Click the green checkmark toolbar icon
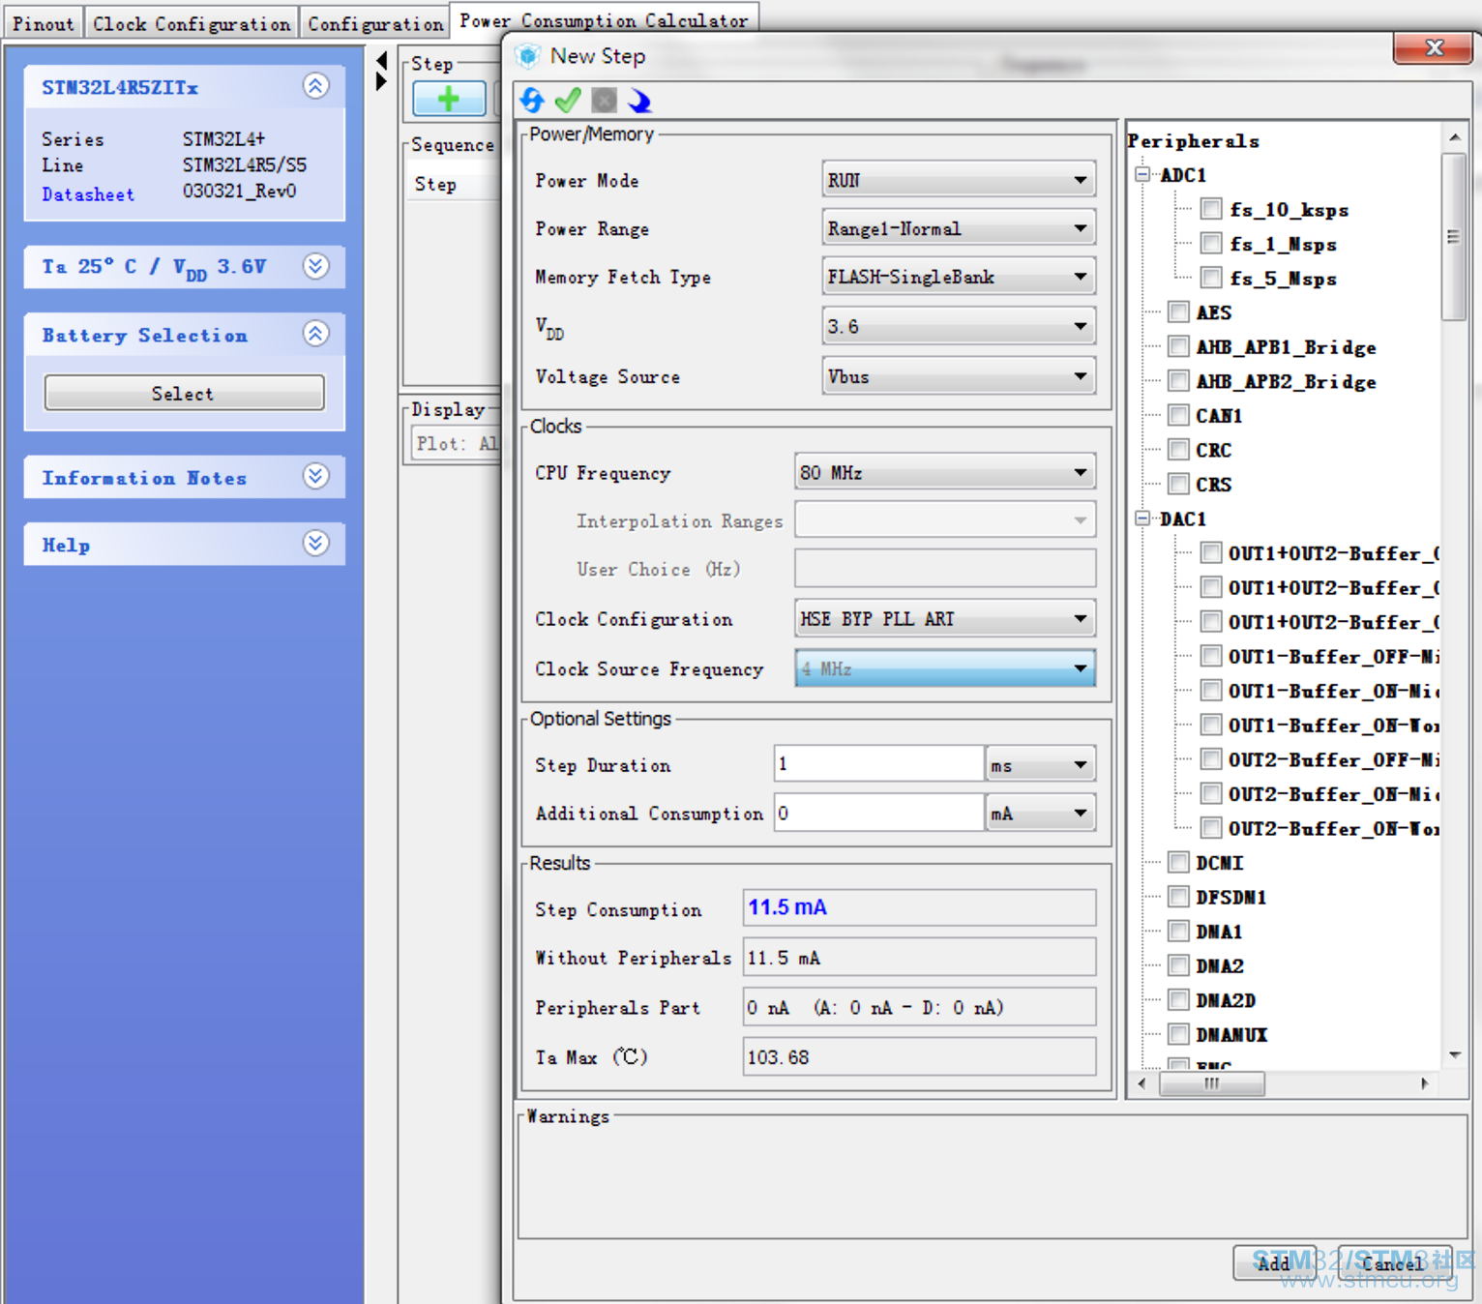 pos(568,101)
